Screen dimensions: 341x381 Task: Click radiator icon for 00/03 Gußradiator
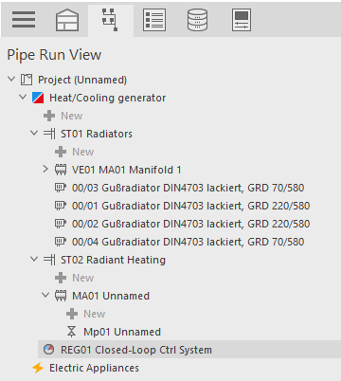coord(61,188)
